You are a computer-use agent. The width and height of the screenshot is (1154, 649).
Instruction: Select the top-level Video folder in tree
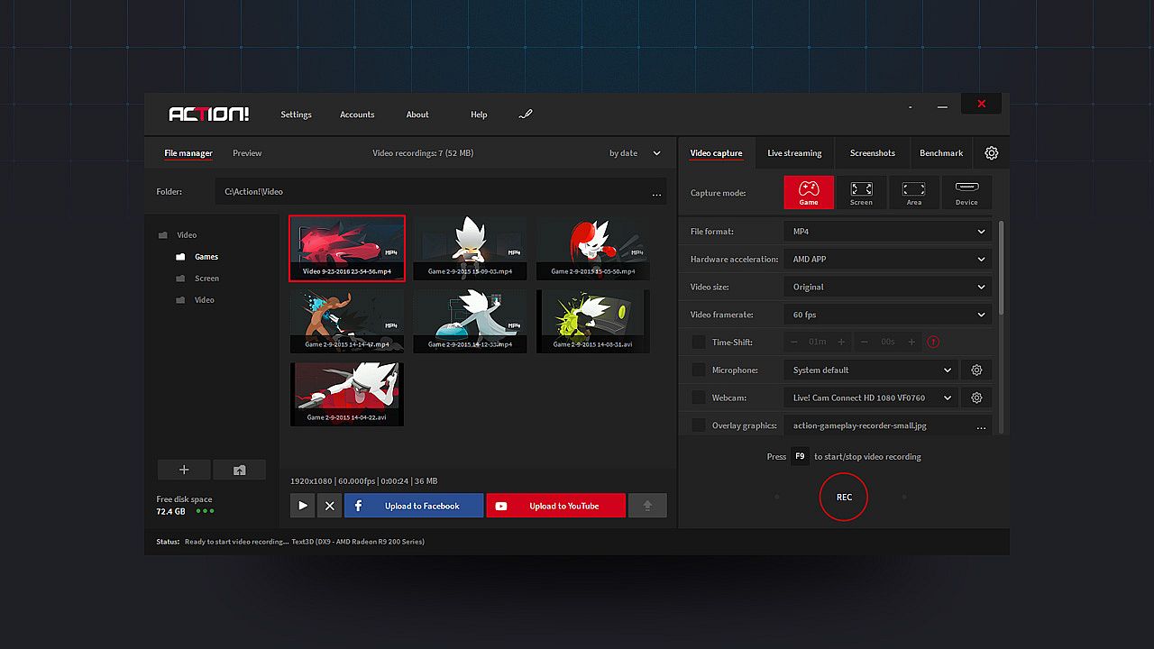pos(187,235)
